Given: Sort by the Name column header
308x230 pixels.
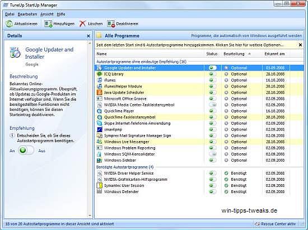Looking at the screenshot, I should (x=101, y=54).
